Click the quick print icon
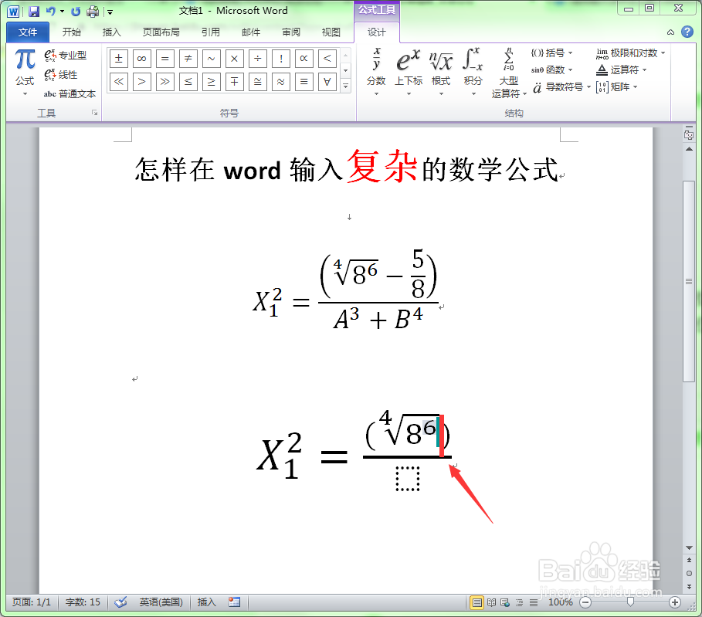This screenshot has height=617, width=702. click(93, 11)
